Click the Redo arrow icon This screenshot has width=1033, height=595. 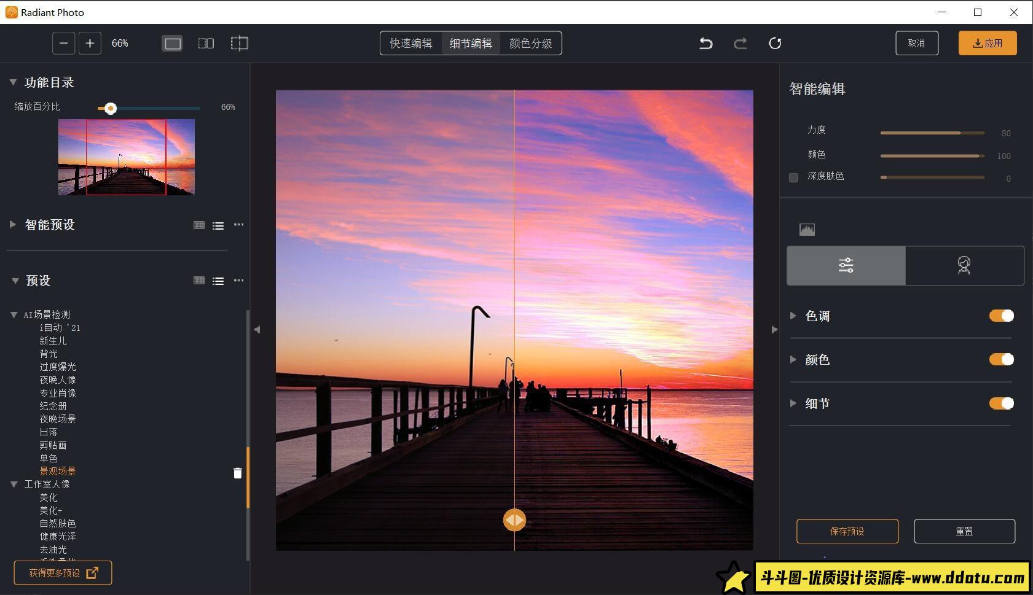[740, 43]
